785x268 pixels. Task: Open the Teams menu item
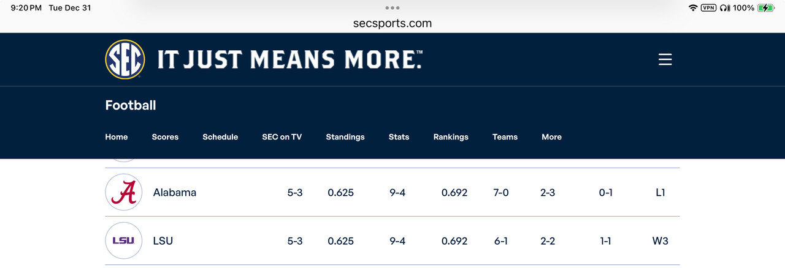pyautogui.click(x=505, y=137)
